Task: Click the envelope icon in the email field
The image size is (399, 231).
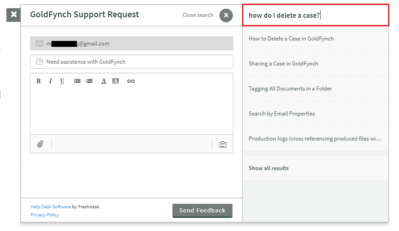Action: click(40, 44)
